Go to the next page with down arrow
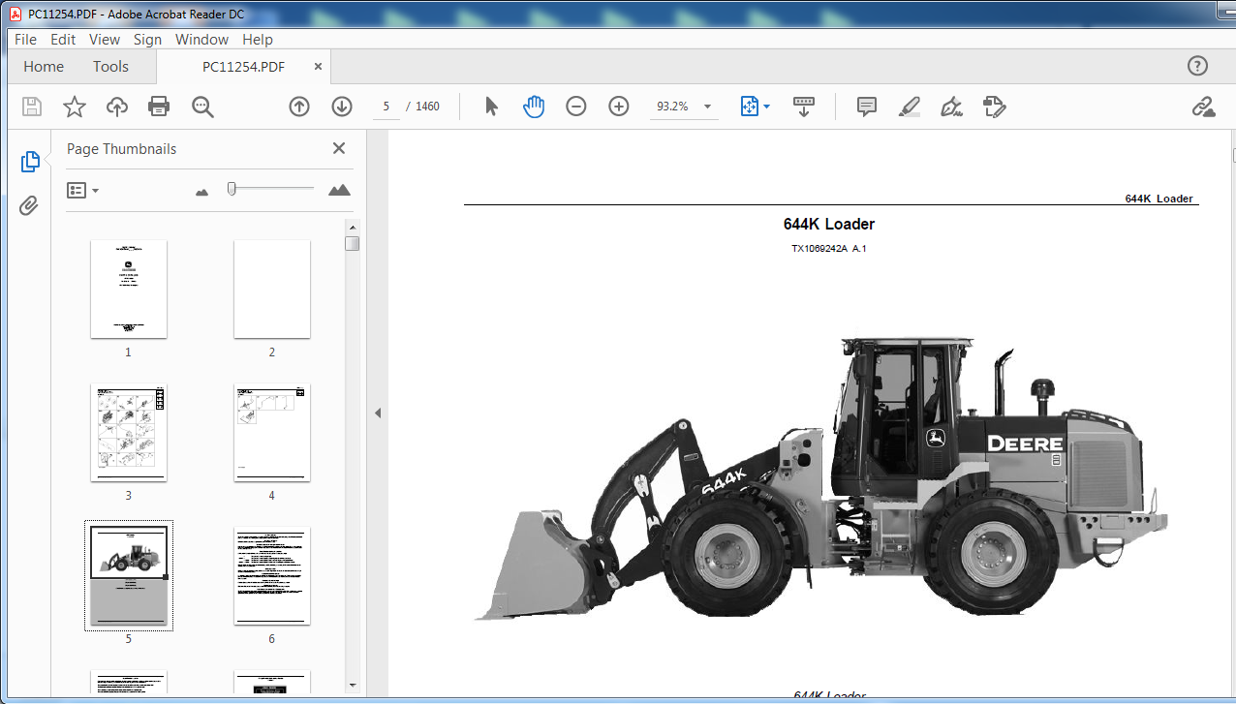The width and height of the screenshot is (1236, 704). tap(342, 107)
